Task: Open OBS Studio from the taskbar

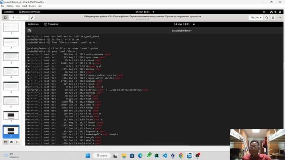Action: 198,156
